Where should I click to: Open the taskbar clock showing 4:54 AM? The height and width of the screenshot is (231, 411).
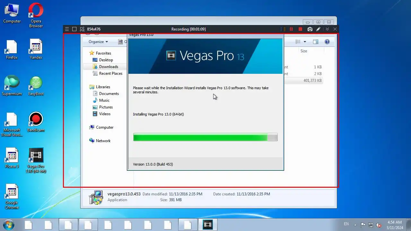(x=395, y=225)
